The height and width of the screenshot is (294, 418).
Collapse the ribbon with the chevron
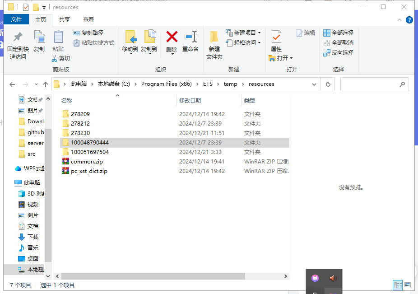(x=399, y=20)
